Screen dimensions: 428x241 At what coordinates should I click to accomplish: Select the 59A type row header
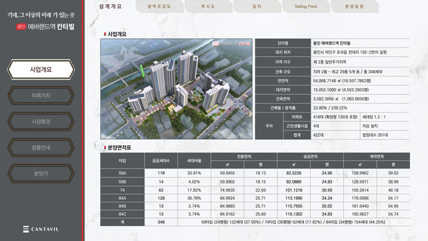[122, 173]
